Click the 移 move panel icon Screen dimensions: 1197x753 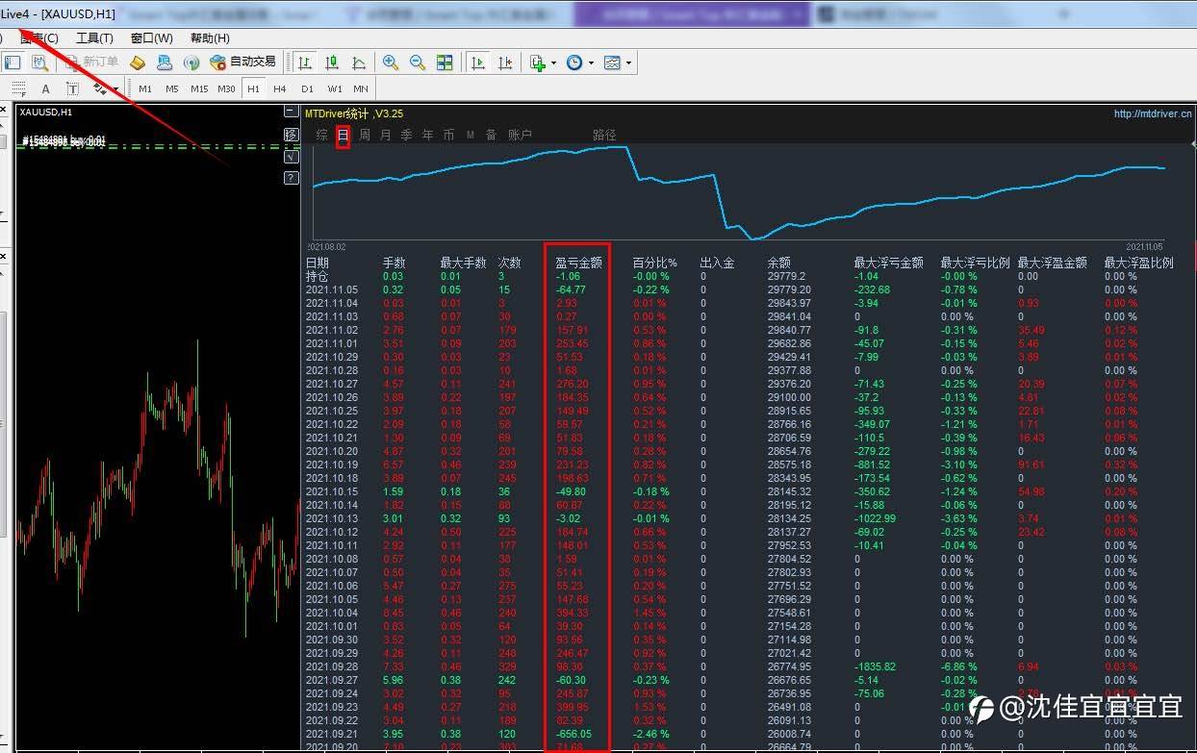[x=291, y=135]
